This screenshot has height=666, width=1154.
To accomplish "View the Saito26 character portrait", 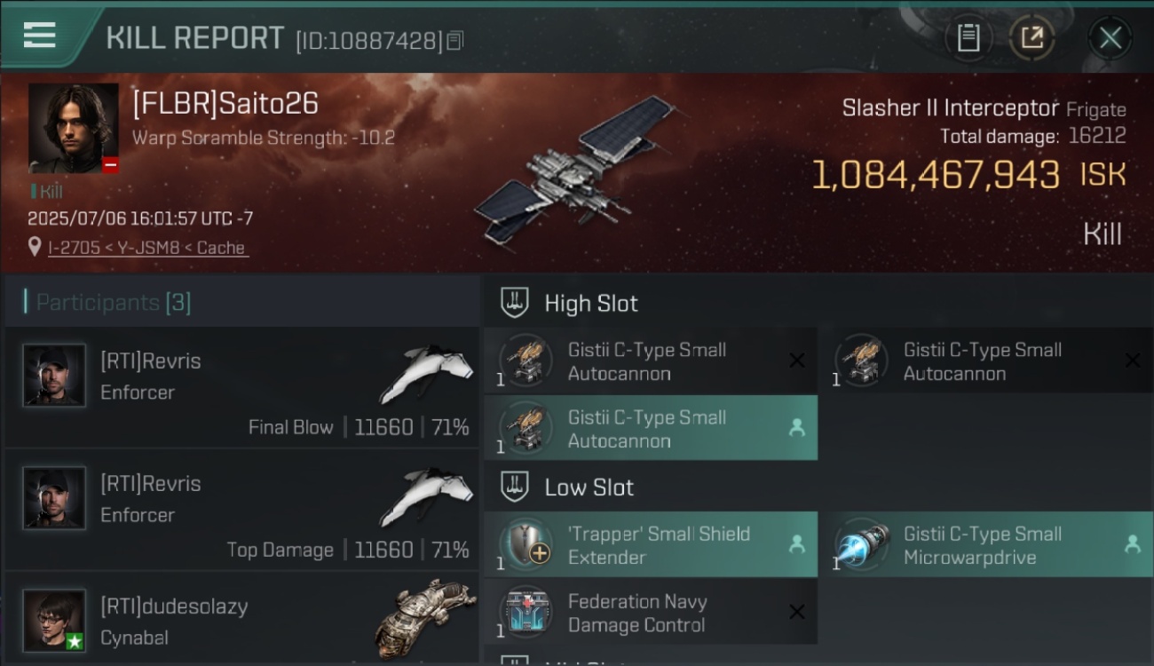I will click(x=74, y=129).
